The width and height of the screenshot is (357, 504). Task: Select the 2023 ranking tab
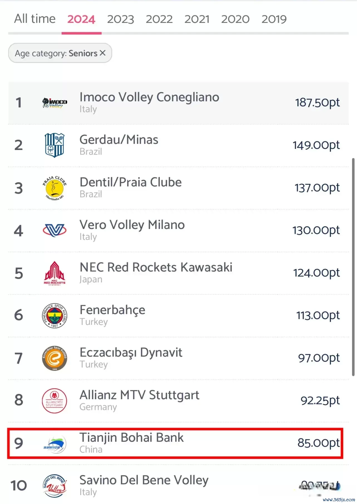120,19
